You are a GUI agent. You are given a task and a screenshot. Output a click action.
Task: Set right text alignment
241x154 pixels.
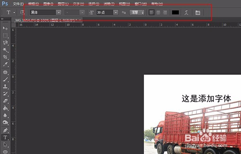pos(165,12)
